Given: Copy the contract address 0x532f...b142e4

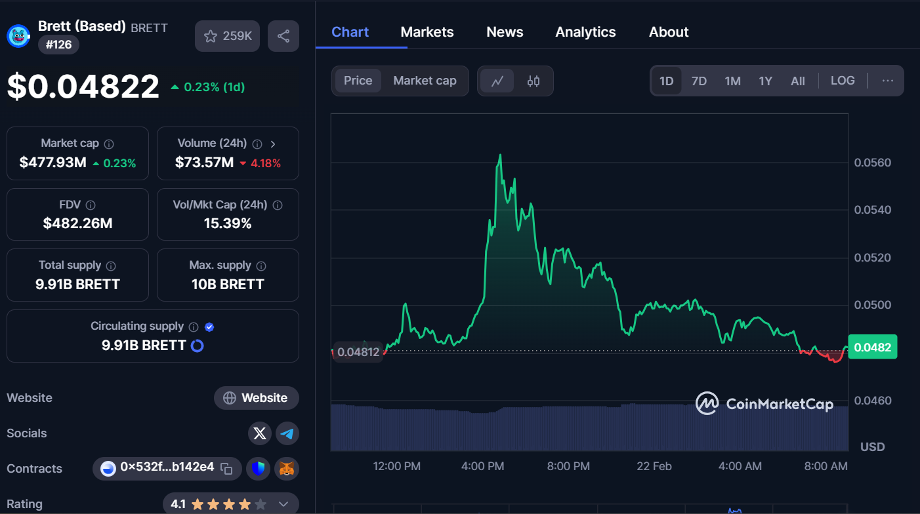Looking at the screenshot, I should tap(226, 468).
